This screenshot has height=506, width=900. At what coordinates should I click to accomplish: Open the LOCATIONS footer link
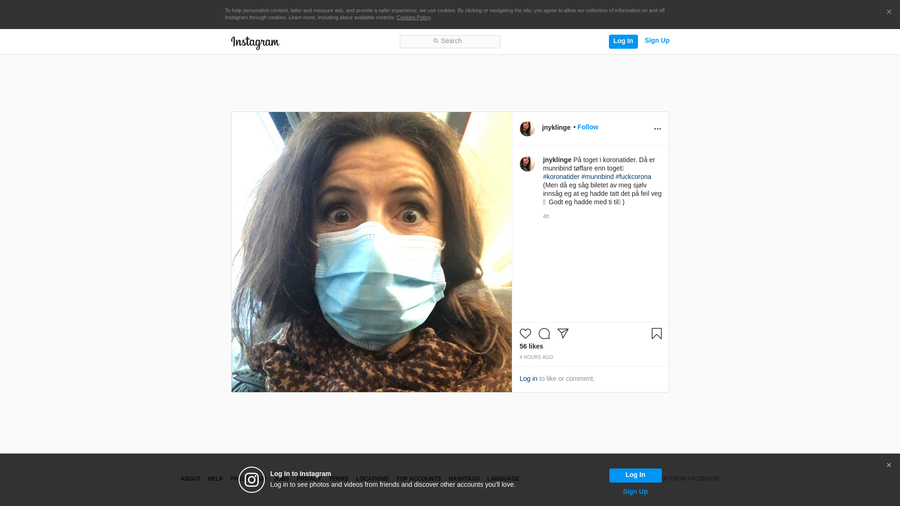[x=372, y=479]
